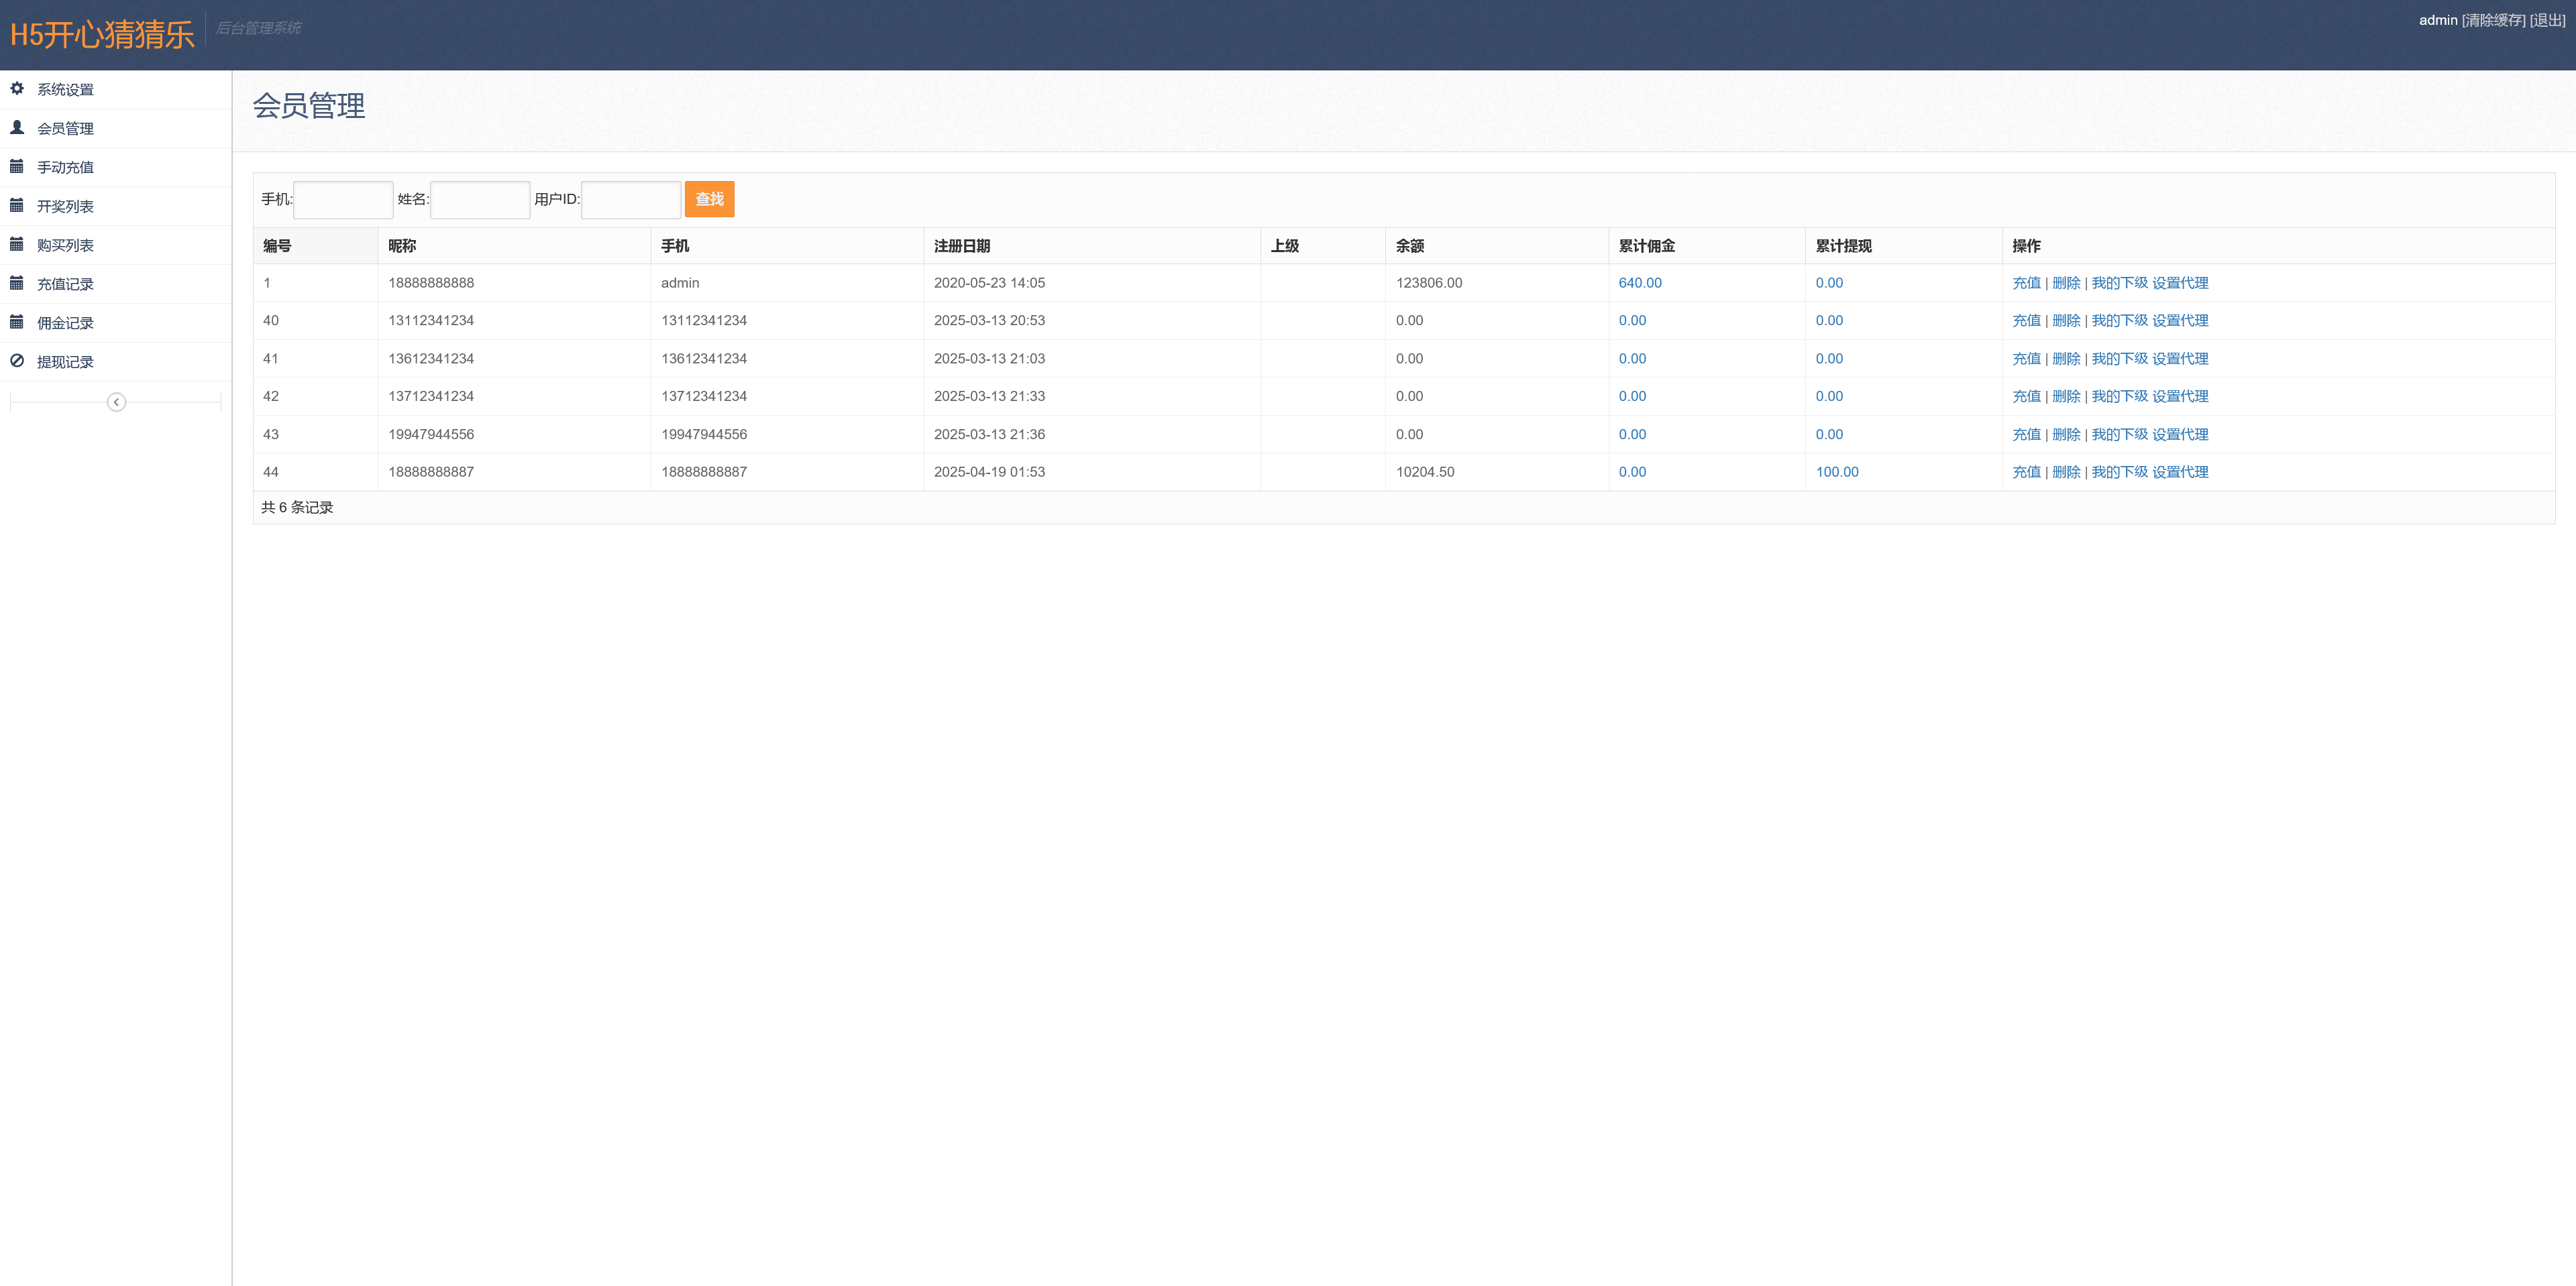Open the 提现记录 menu item
The width and height of the screenshot is (2576, 1286).
(65, 361)
